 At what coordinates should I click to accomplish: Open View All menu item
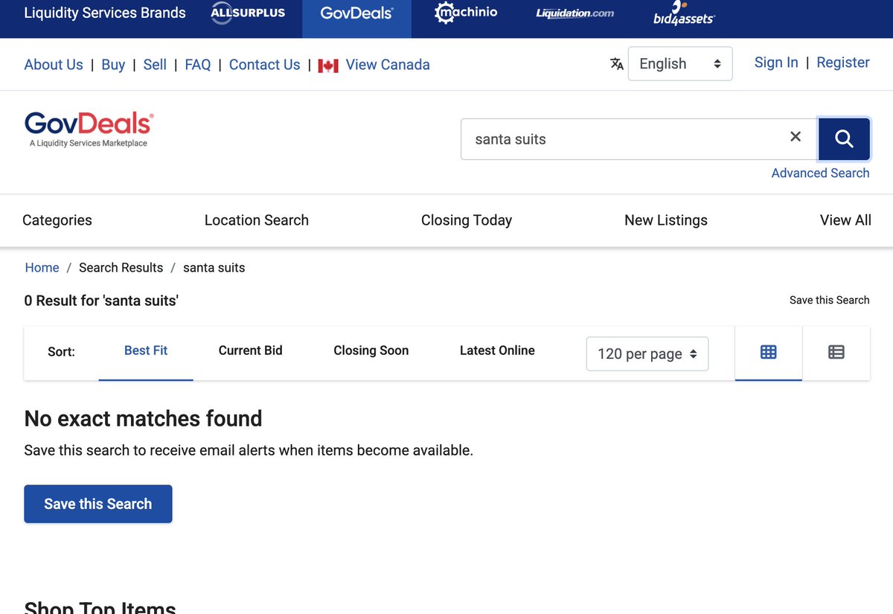845,220
